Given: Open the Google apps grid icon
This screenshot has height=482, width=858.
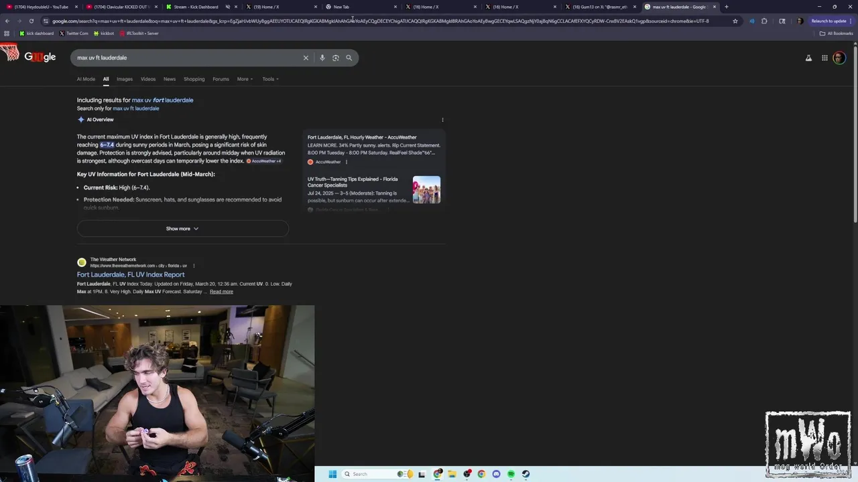Looking at the screenshot, I should [x=824, y=58].
